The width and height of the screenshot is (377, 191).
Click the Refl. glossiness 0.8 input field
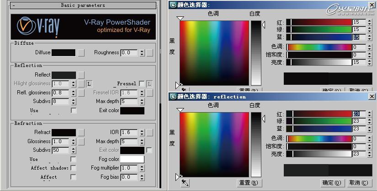61,93
